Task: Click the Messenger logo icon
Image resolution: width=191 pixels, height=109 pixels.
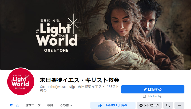Action: coord(141,105)
